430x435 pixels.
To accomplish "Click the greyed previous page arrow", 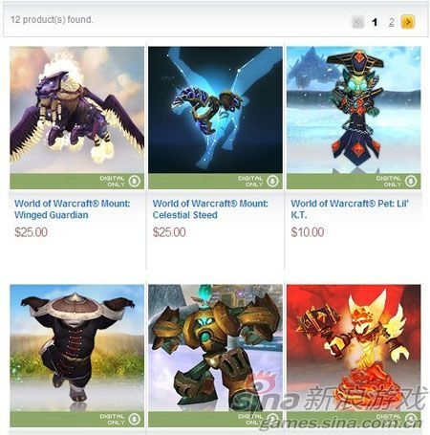I will (x=358, y=22).
